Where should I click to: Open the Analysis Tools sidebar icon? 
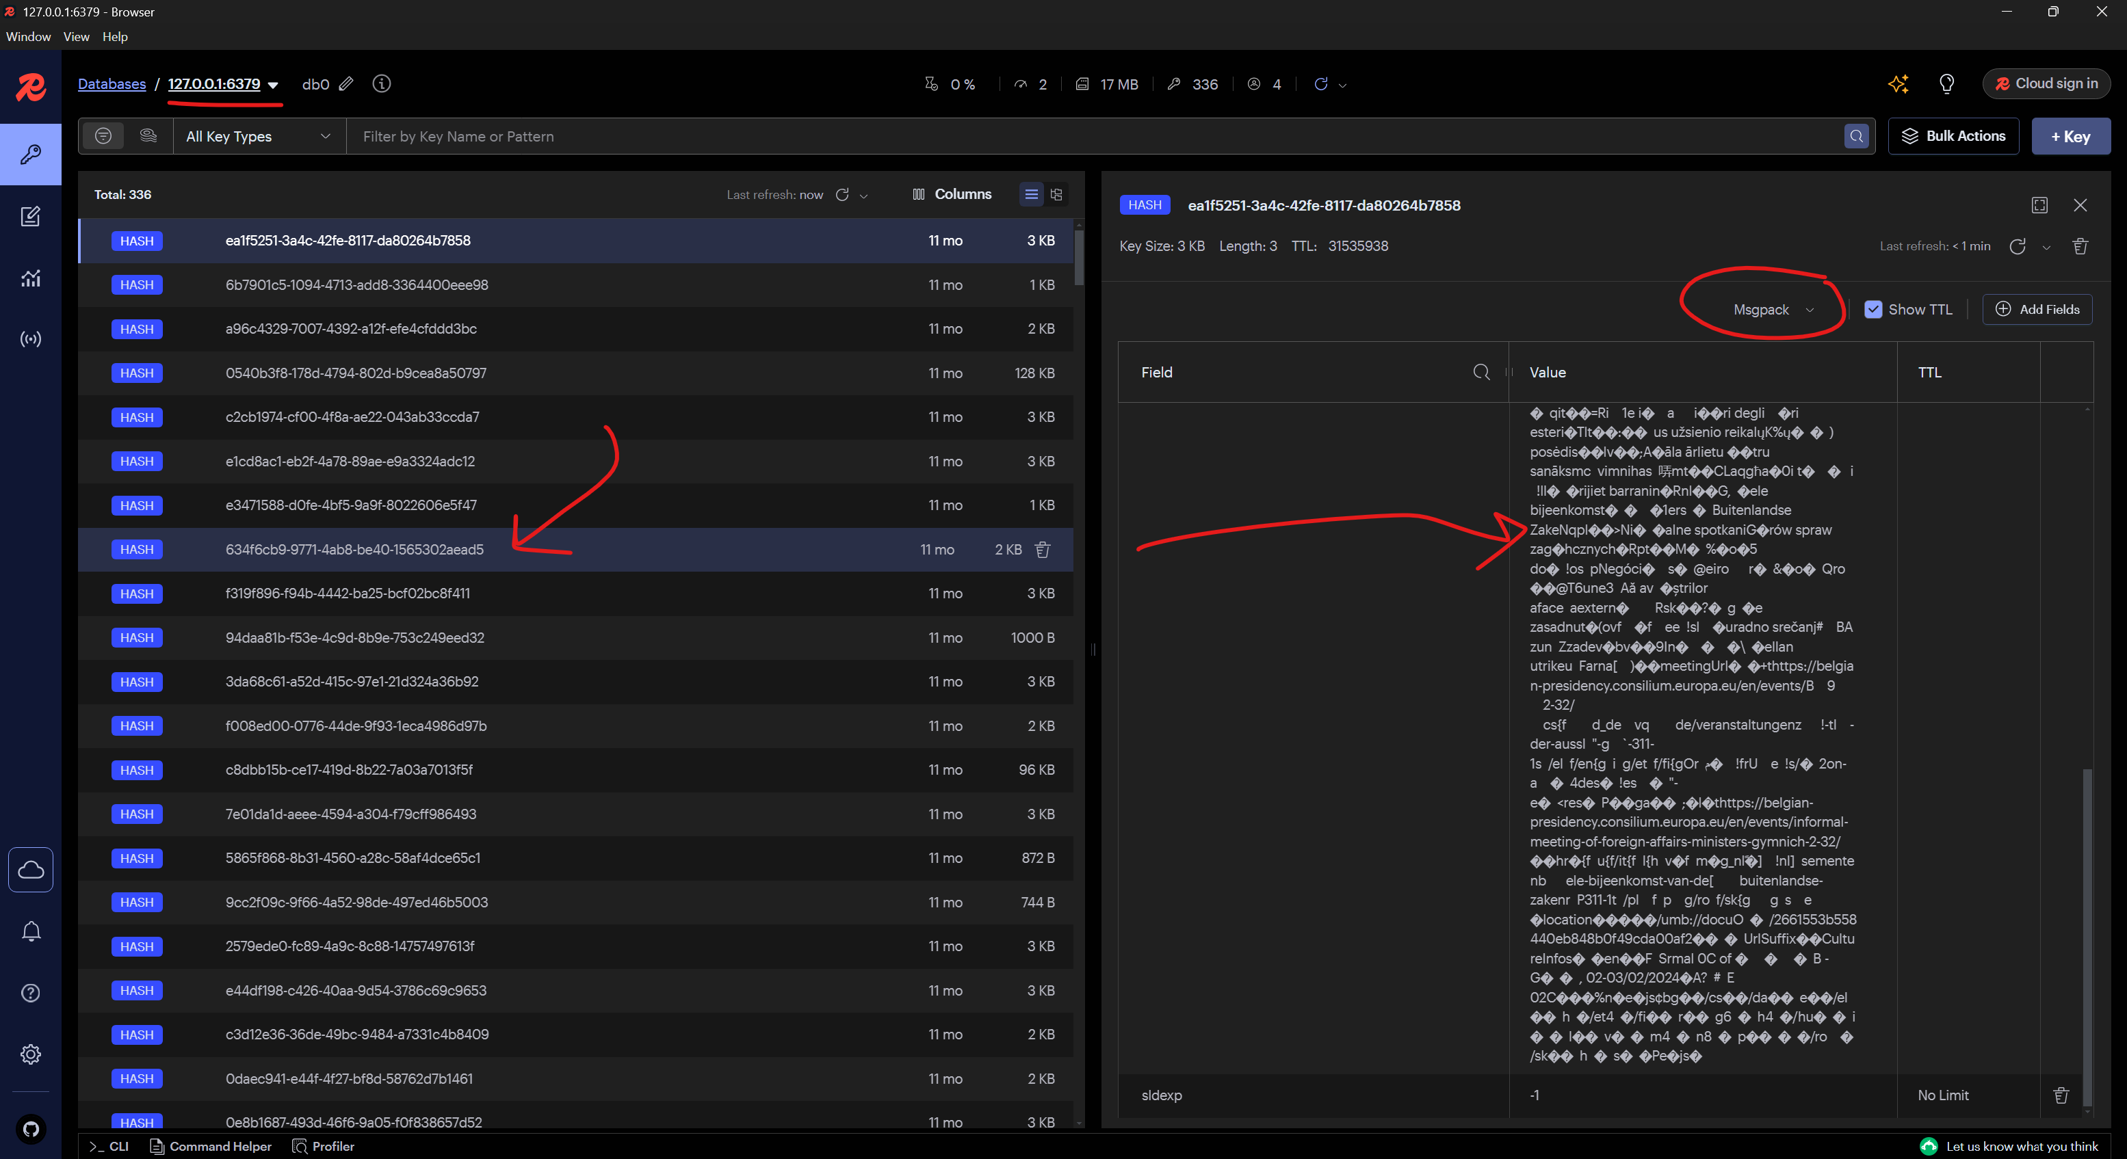[31, 278]
